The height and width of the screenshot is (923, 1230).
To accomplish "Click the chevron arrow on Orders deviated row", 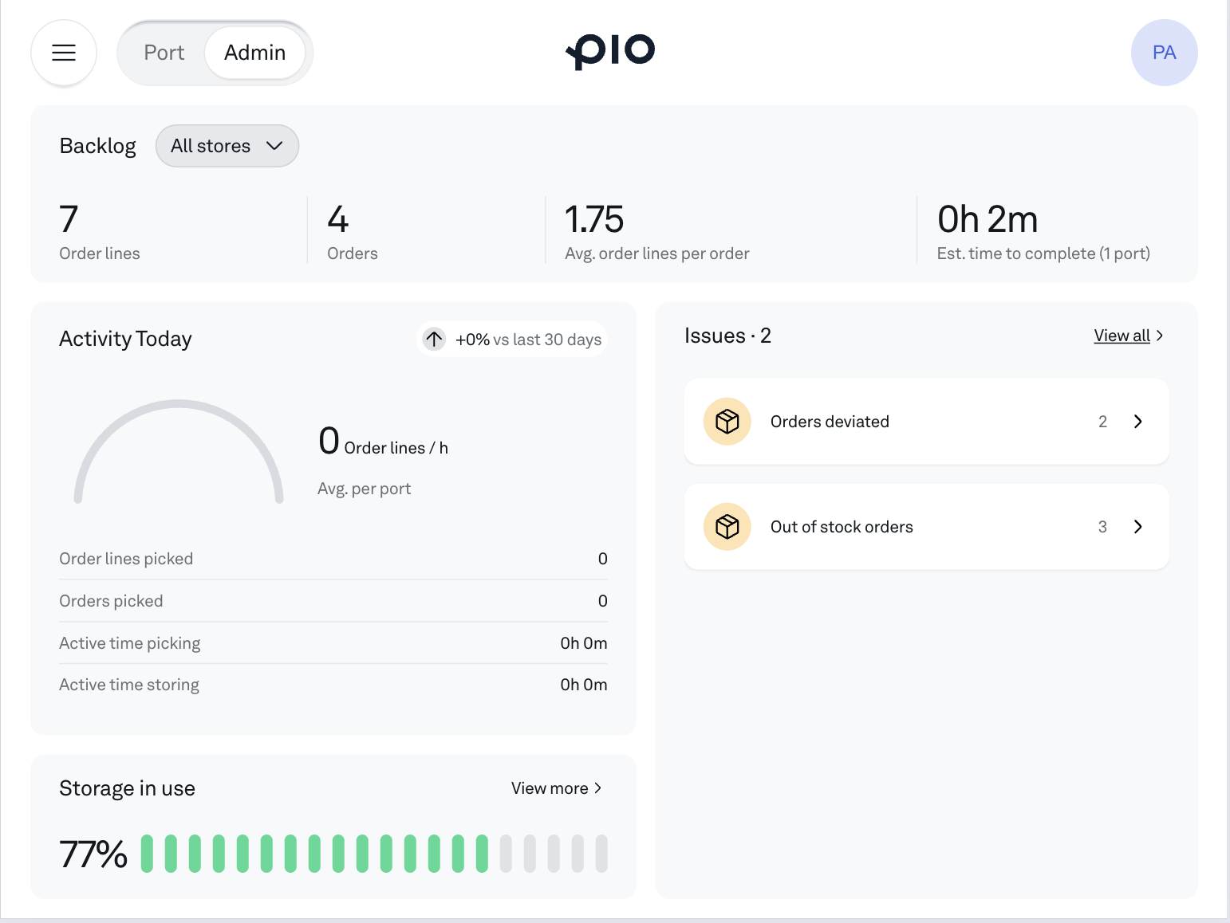I will click(x=1137, y=422).
